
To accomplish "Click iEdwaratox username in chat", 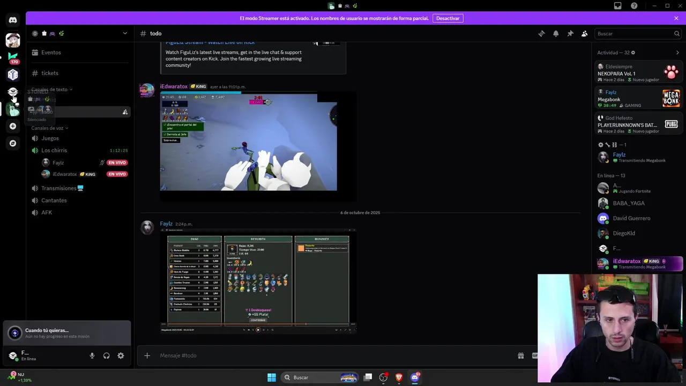I will pos(174,86).
